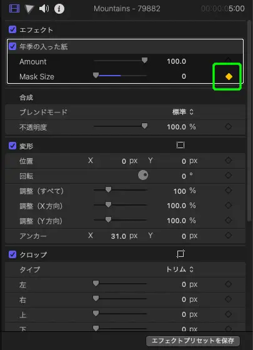Switch to the Color inspector triangle icon
This screenshot has width=253, height=350.
click(29, 9)
